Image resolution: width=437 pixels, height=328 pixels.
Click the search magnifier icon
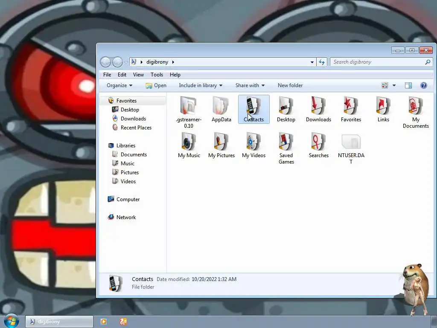(x=428, y=62)
